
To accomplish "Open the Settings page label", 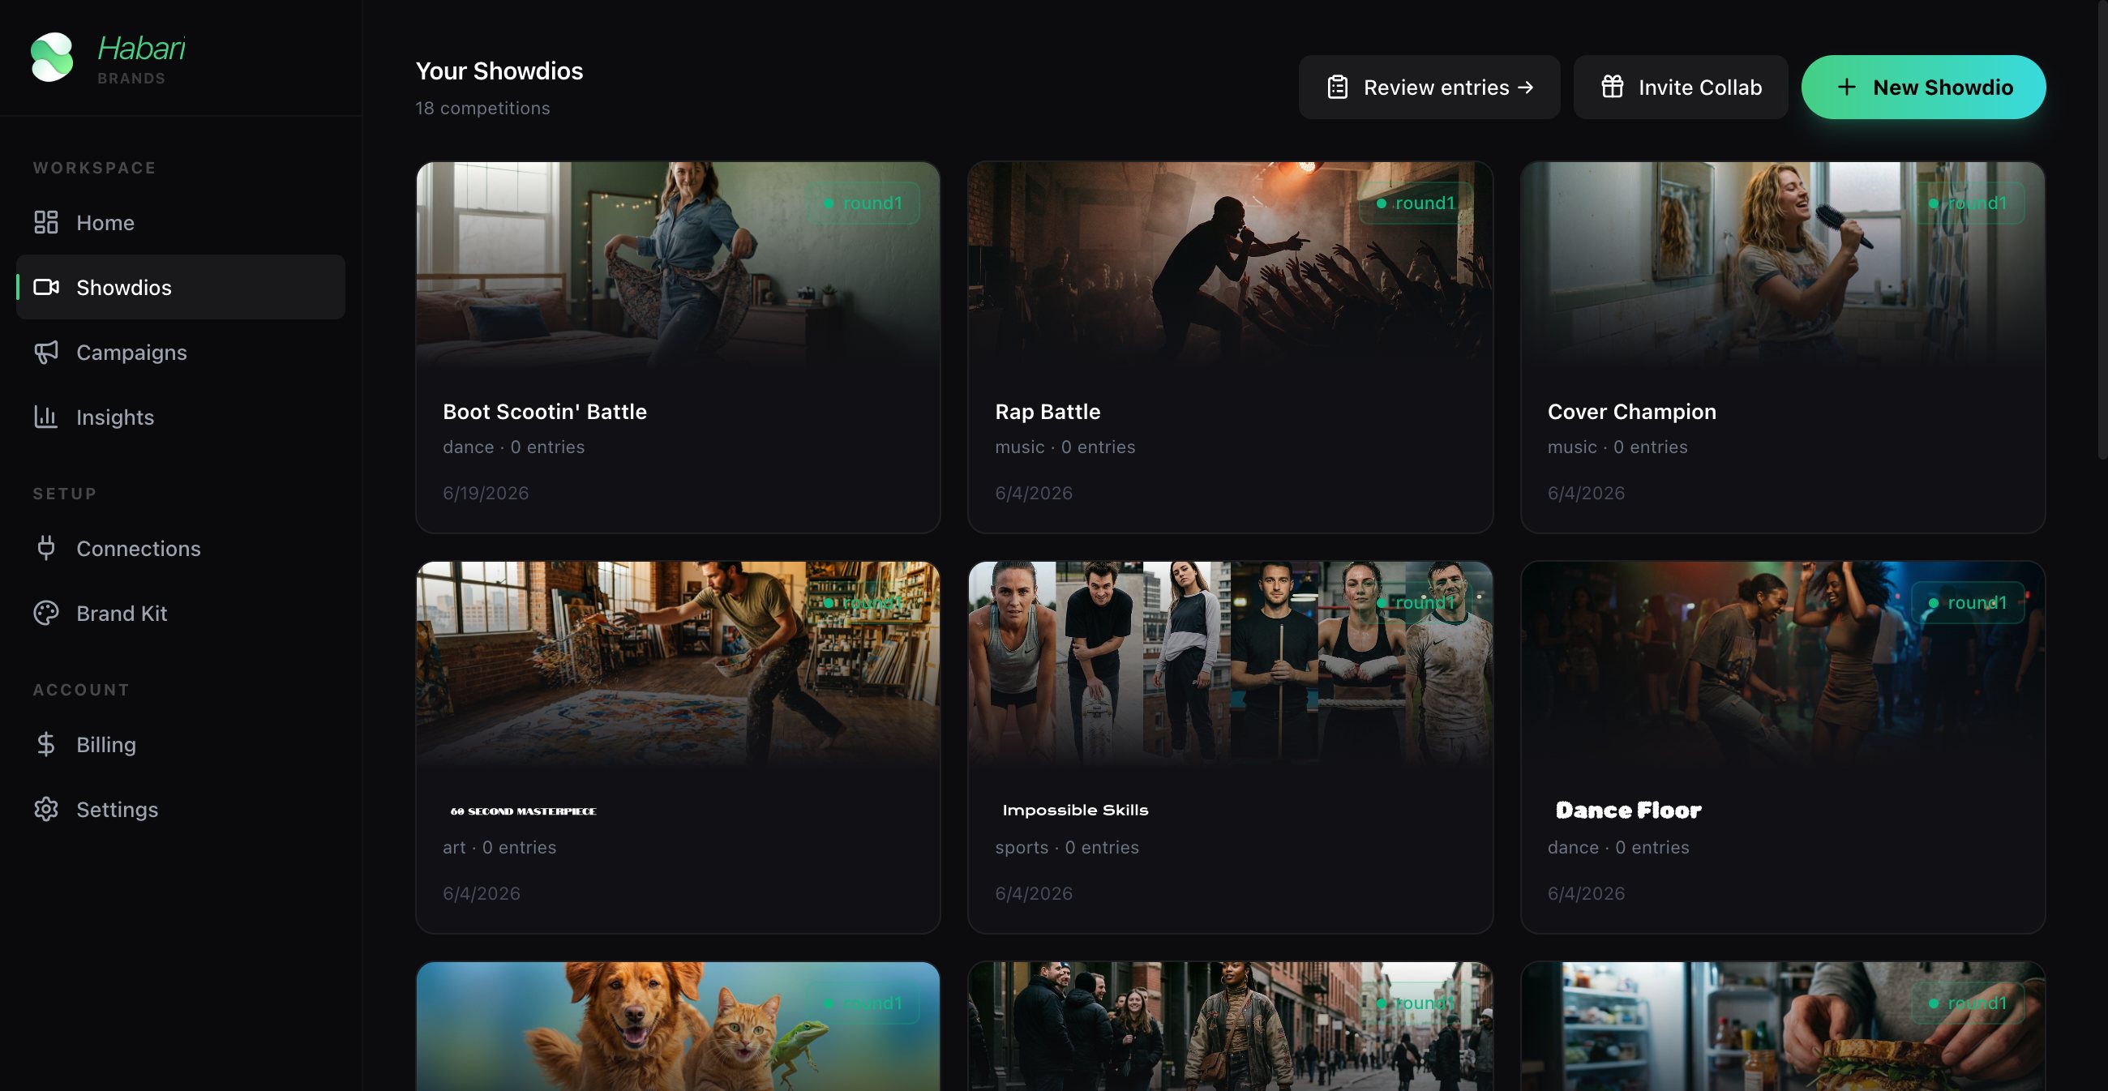I will [117, 809].
